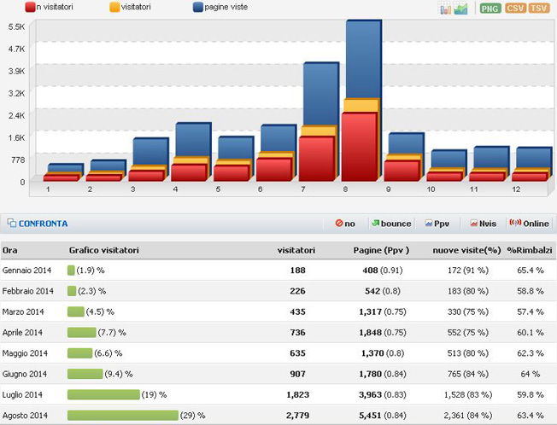Click the pagine value 1,317 (0.75)
Screen dimensions: 557x425
pyautogui.click(x=382, y=311)
